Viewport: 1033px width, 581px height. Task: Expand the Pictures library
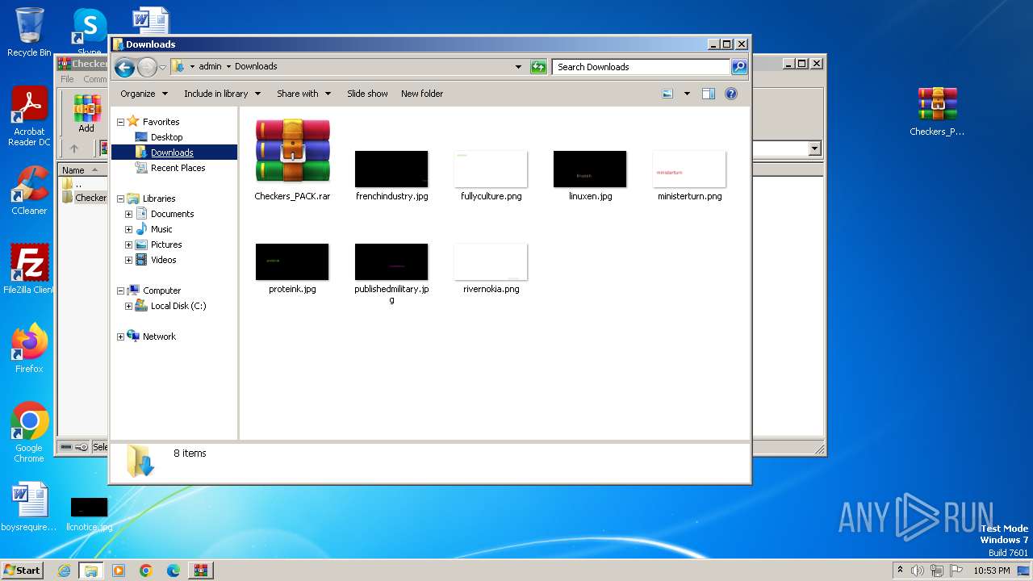128,245
